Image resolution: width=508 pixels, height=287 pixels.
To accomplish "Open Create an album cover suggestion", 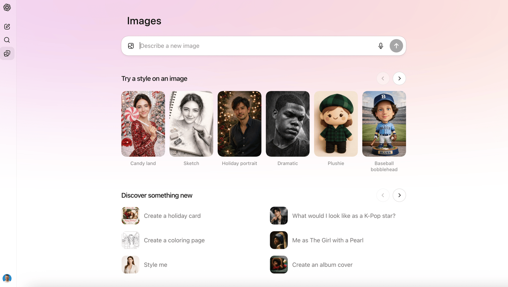I will (x=322, y=265).
